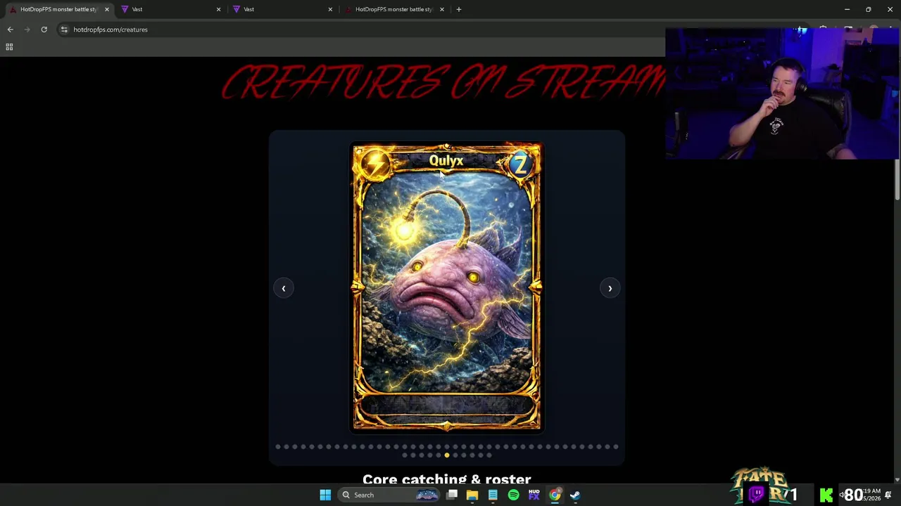Open the Qulyx creature card image
The width and height of the screenshot is (901, 506).
(x=447, y=287)
